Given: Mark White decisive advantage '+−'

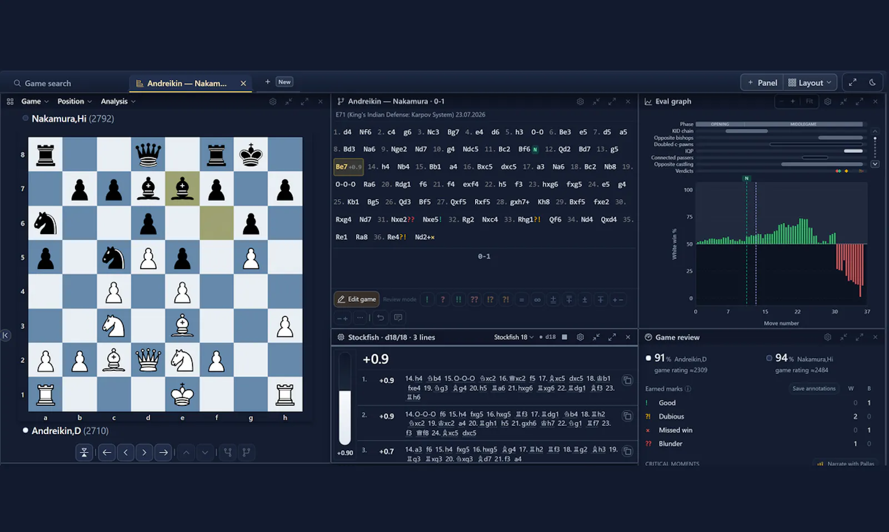Looking at the screenshot, I should (x=617, y=299).
